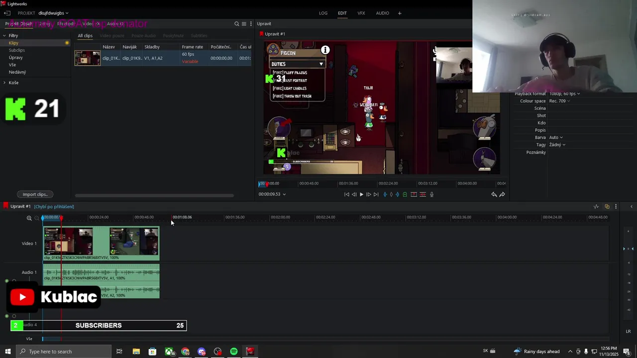Click the Poznámky metadata field

coord(591,152)
